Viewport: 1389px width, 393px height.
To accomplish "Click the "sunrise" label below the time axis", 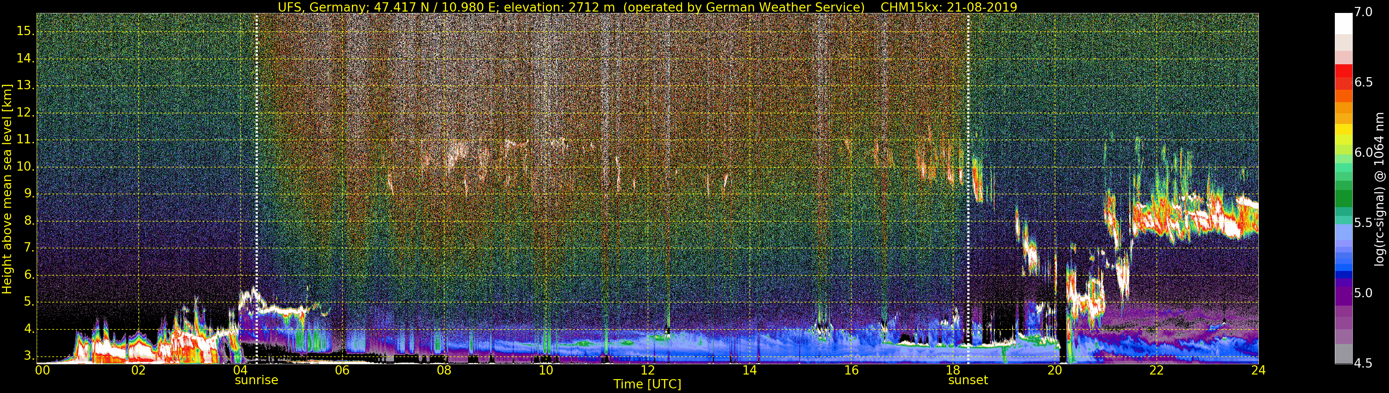I will [256, 380].
